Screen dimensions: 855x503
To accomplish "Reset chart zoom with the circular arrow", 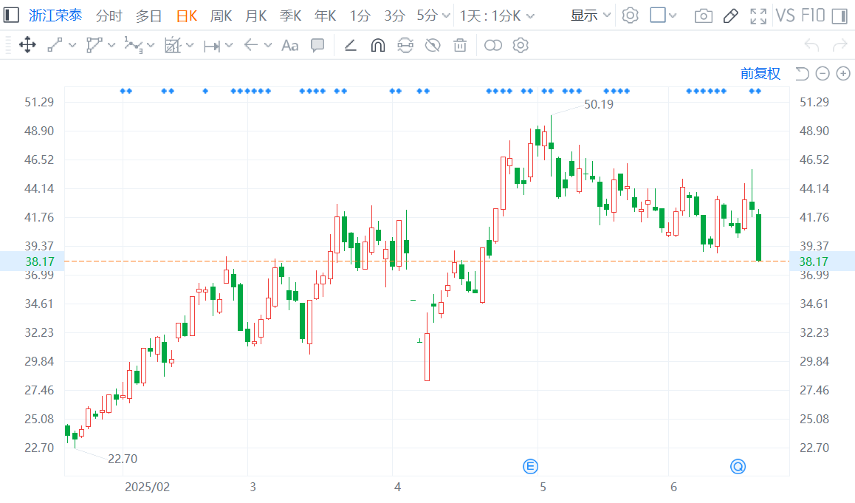I will (x=802, y=73).
